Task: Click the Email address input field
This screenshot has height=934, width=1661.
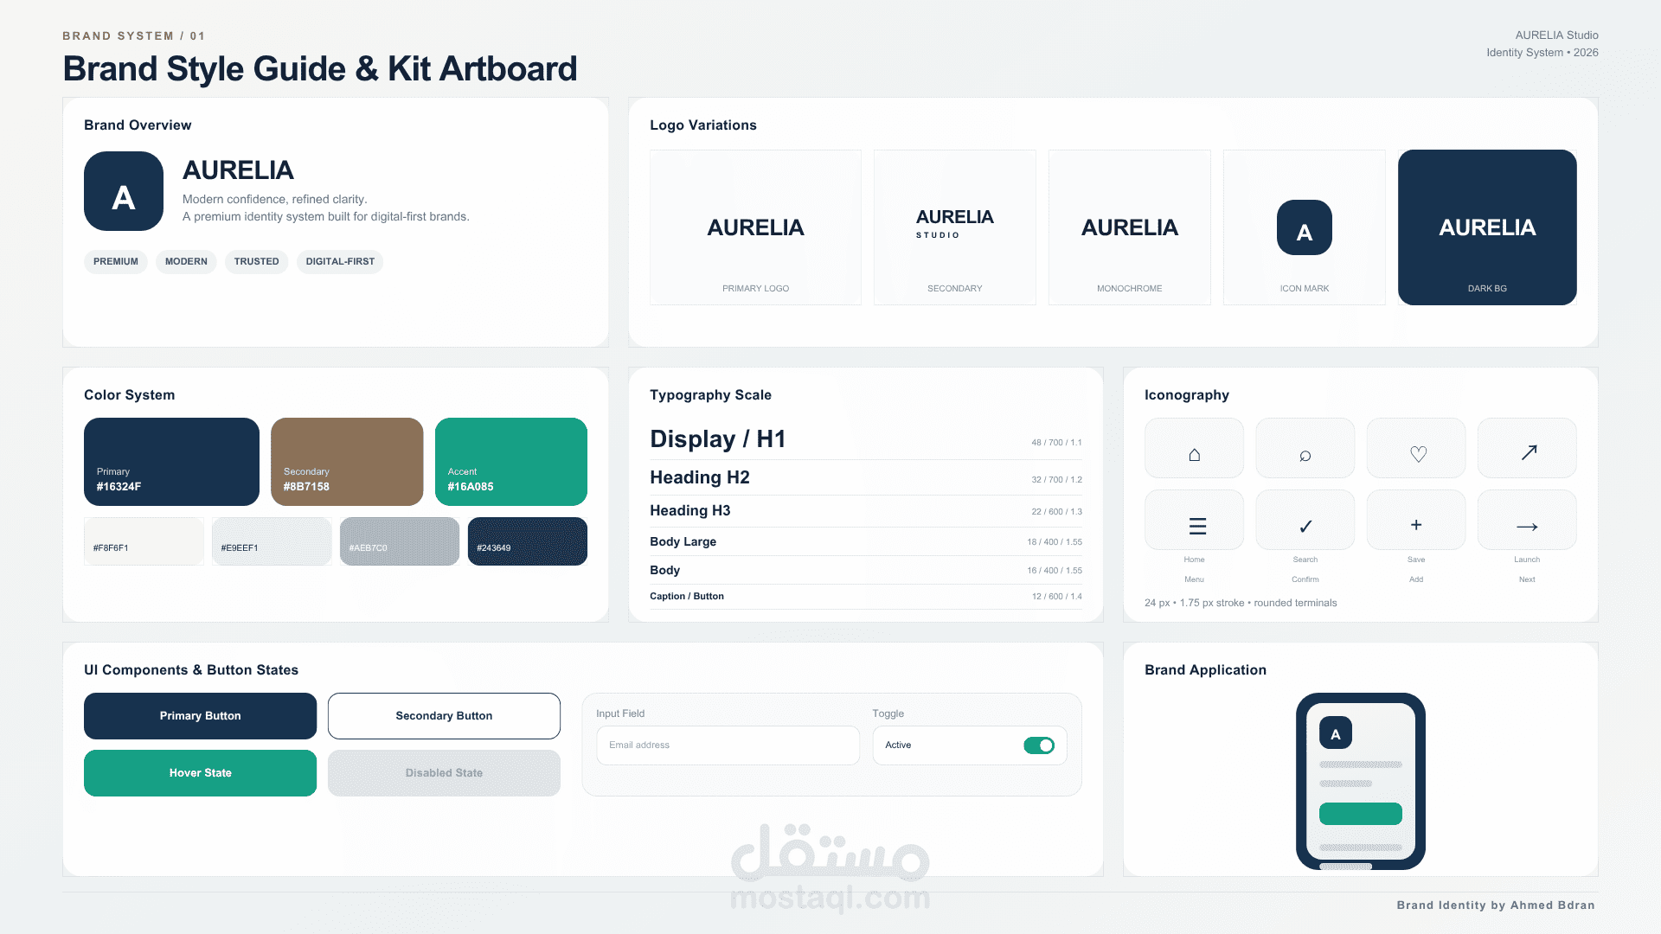Action: (728, 745)
